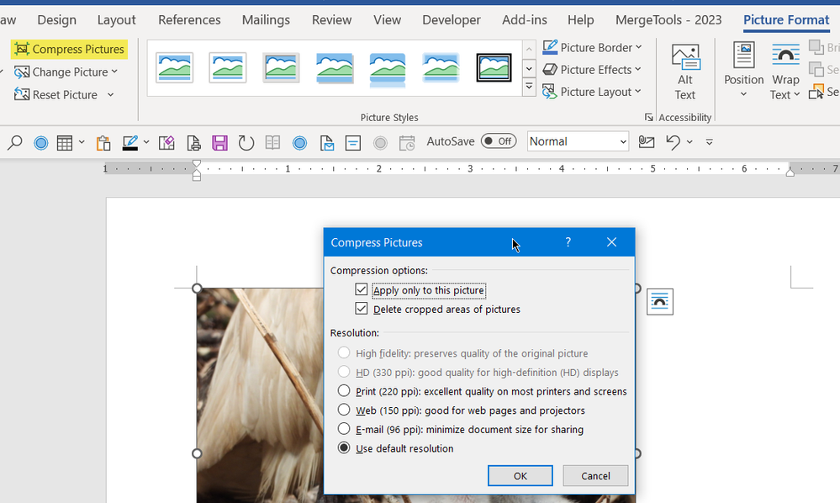Click the print preview document icon

pos(193,143)
